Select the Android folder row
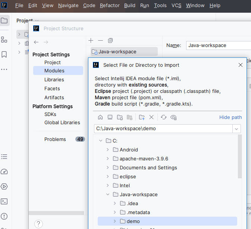 167,150
